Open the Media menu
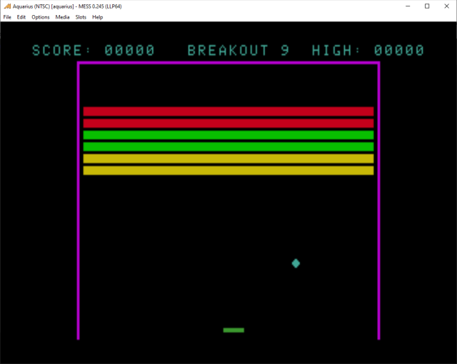Screen dimensions: 457x364 (x=62, y=17)
